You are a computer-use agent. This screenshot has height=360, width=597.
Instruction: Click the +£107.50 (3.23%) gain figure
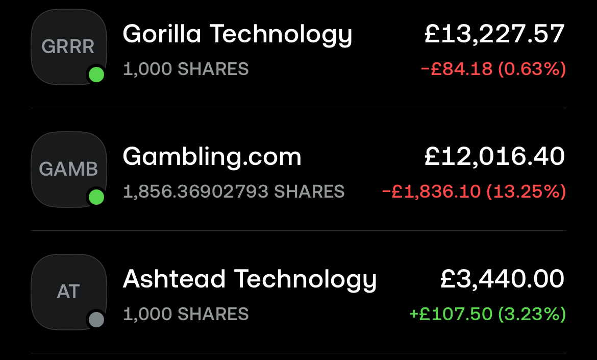[487, 314]
